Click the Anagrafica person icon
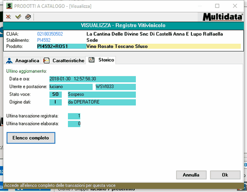 [9, 61]
